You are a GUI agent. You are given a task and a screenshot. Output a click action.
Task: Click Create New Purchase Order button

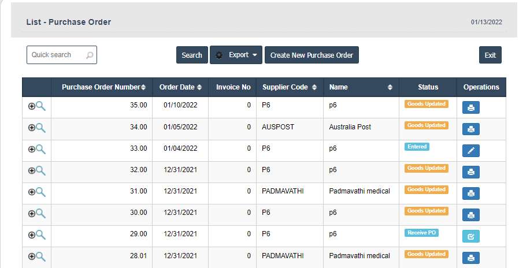point(312,55)
